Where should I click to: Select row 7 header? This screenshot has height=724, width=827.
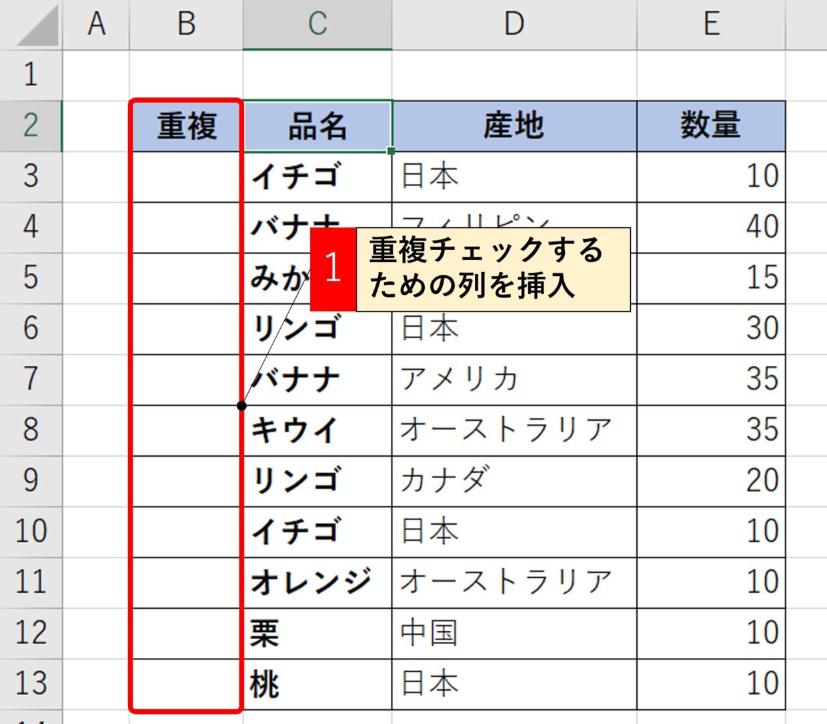31,379
